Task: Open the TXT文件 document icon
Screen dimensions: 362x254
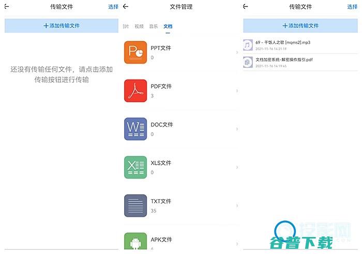Action: point(135,205)
